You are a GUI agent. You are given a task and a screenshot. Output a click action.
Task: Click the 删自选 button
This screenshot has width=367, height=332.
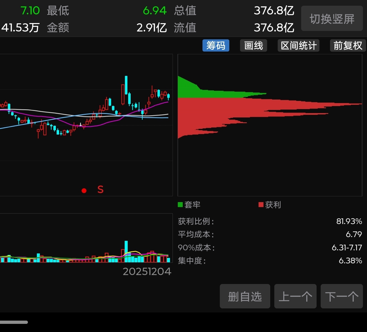[245, 296]
